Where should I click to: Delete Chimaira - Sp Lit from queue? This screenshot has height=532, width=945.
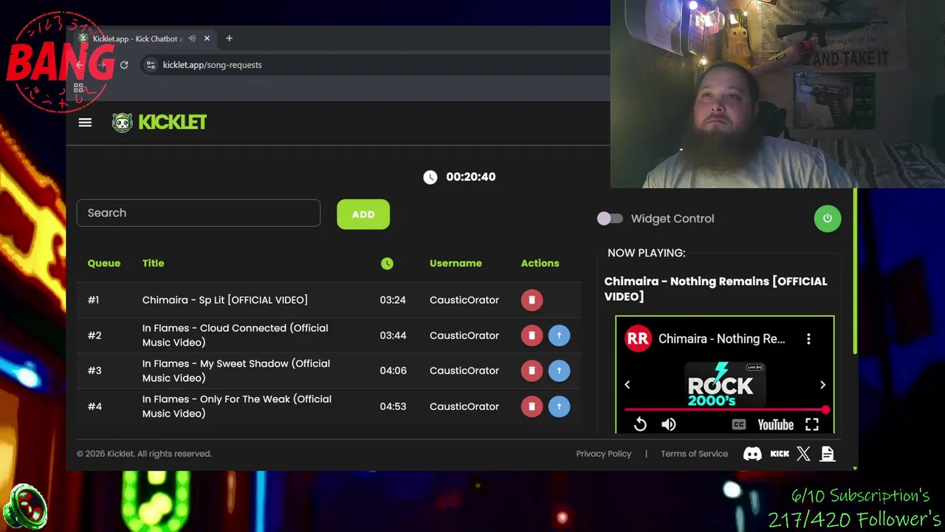(532, 300)
